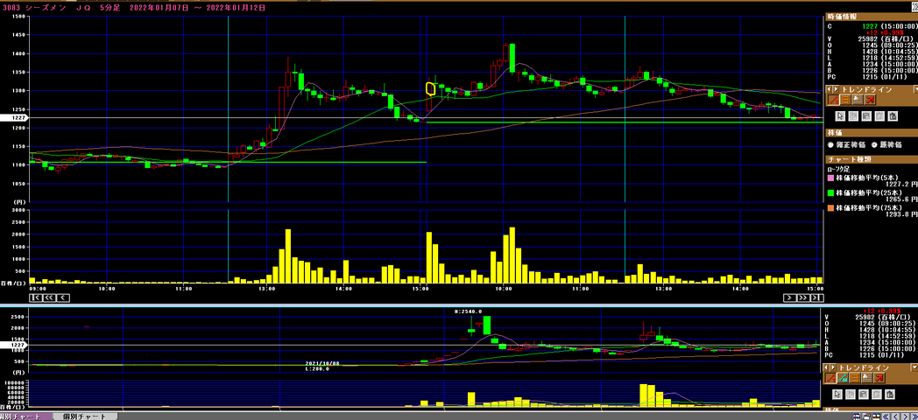The image size is (918, 420).
Task: Click second window-layout icon in bottom status bar
Action: (x=866, y=416)
